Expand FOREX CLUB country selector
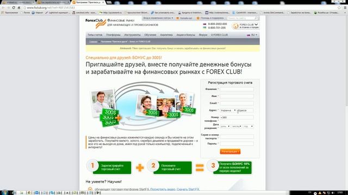The height and width of the screenshot is (195, 348). 245,26
